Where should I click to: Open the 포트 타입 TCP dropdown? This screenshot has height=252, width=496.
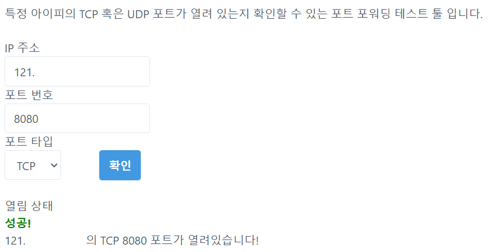[x=32, y=166]
